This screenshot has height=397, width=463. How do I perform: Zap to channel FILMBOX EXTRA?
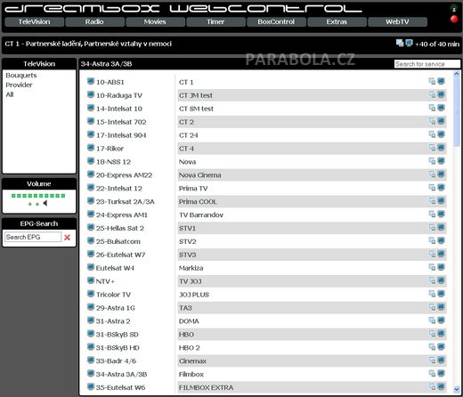tap(206, 387)
